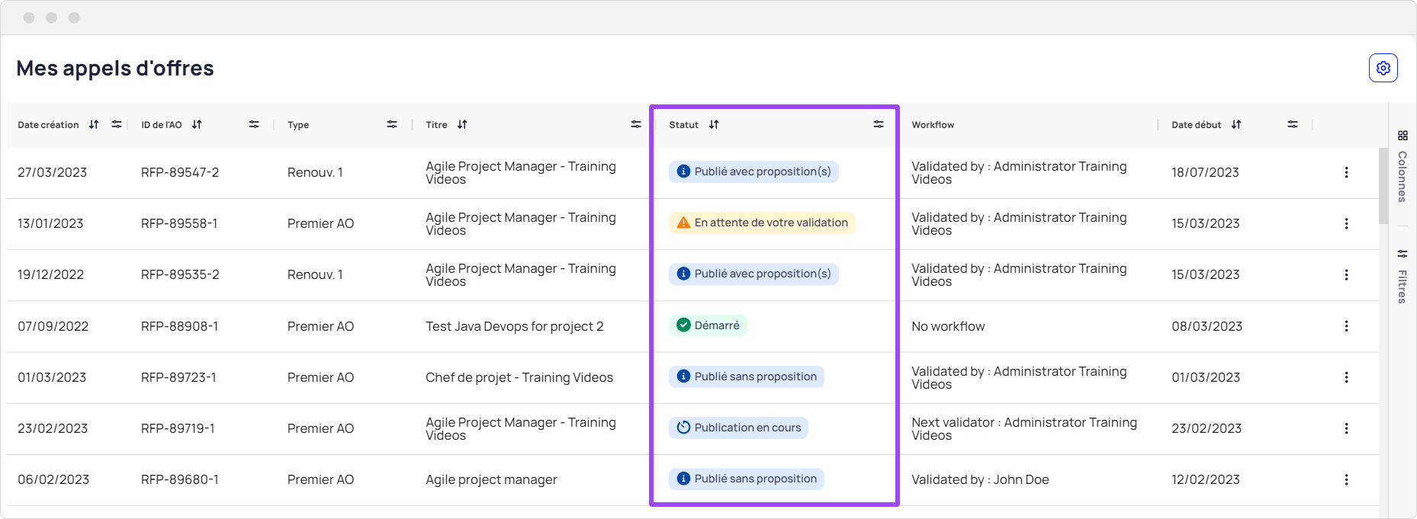Click the Démarré status badge
The height and width of the screenshot is (519, 1417).
[708, 325]
